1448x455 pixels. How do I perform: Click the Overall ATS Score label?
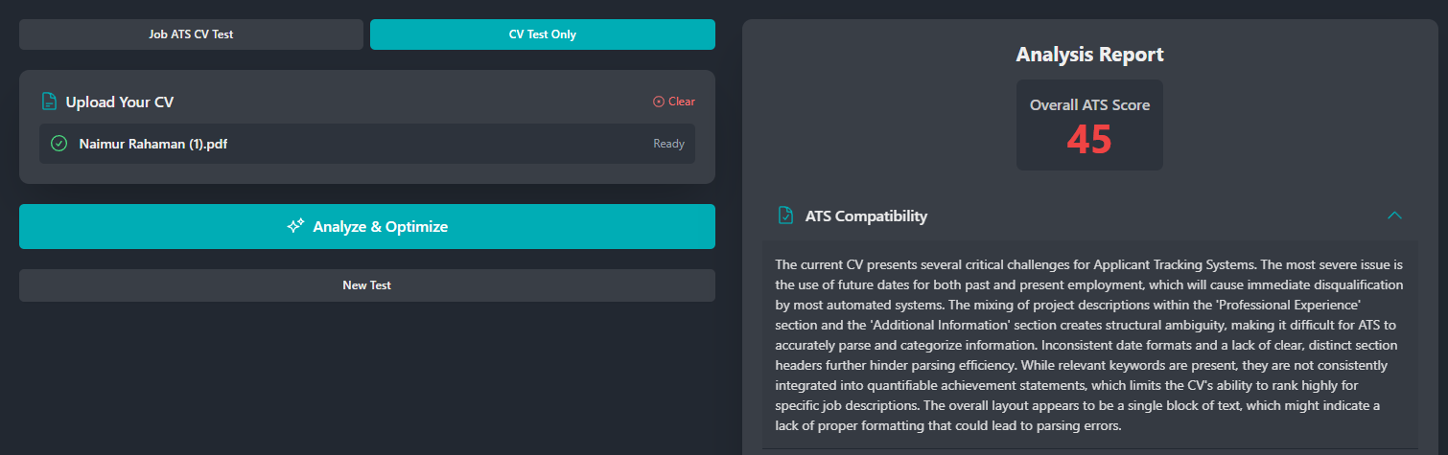click(x=1089, y=105)
